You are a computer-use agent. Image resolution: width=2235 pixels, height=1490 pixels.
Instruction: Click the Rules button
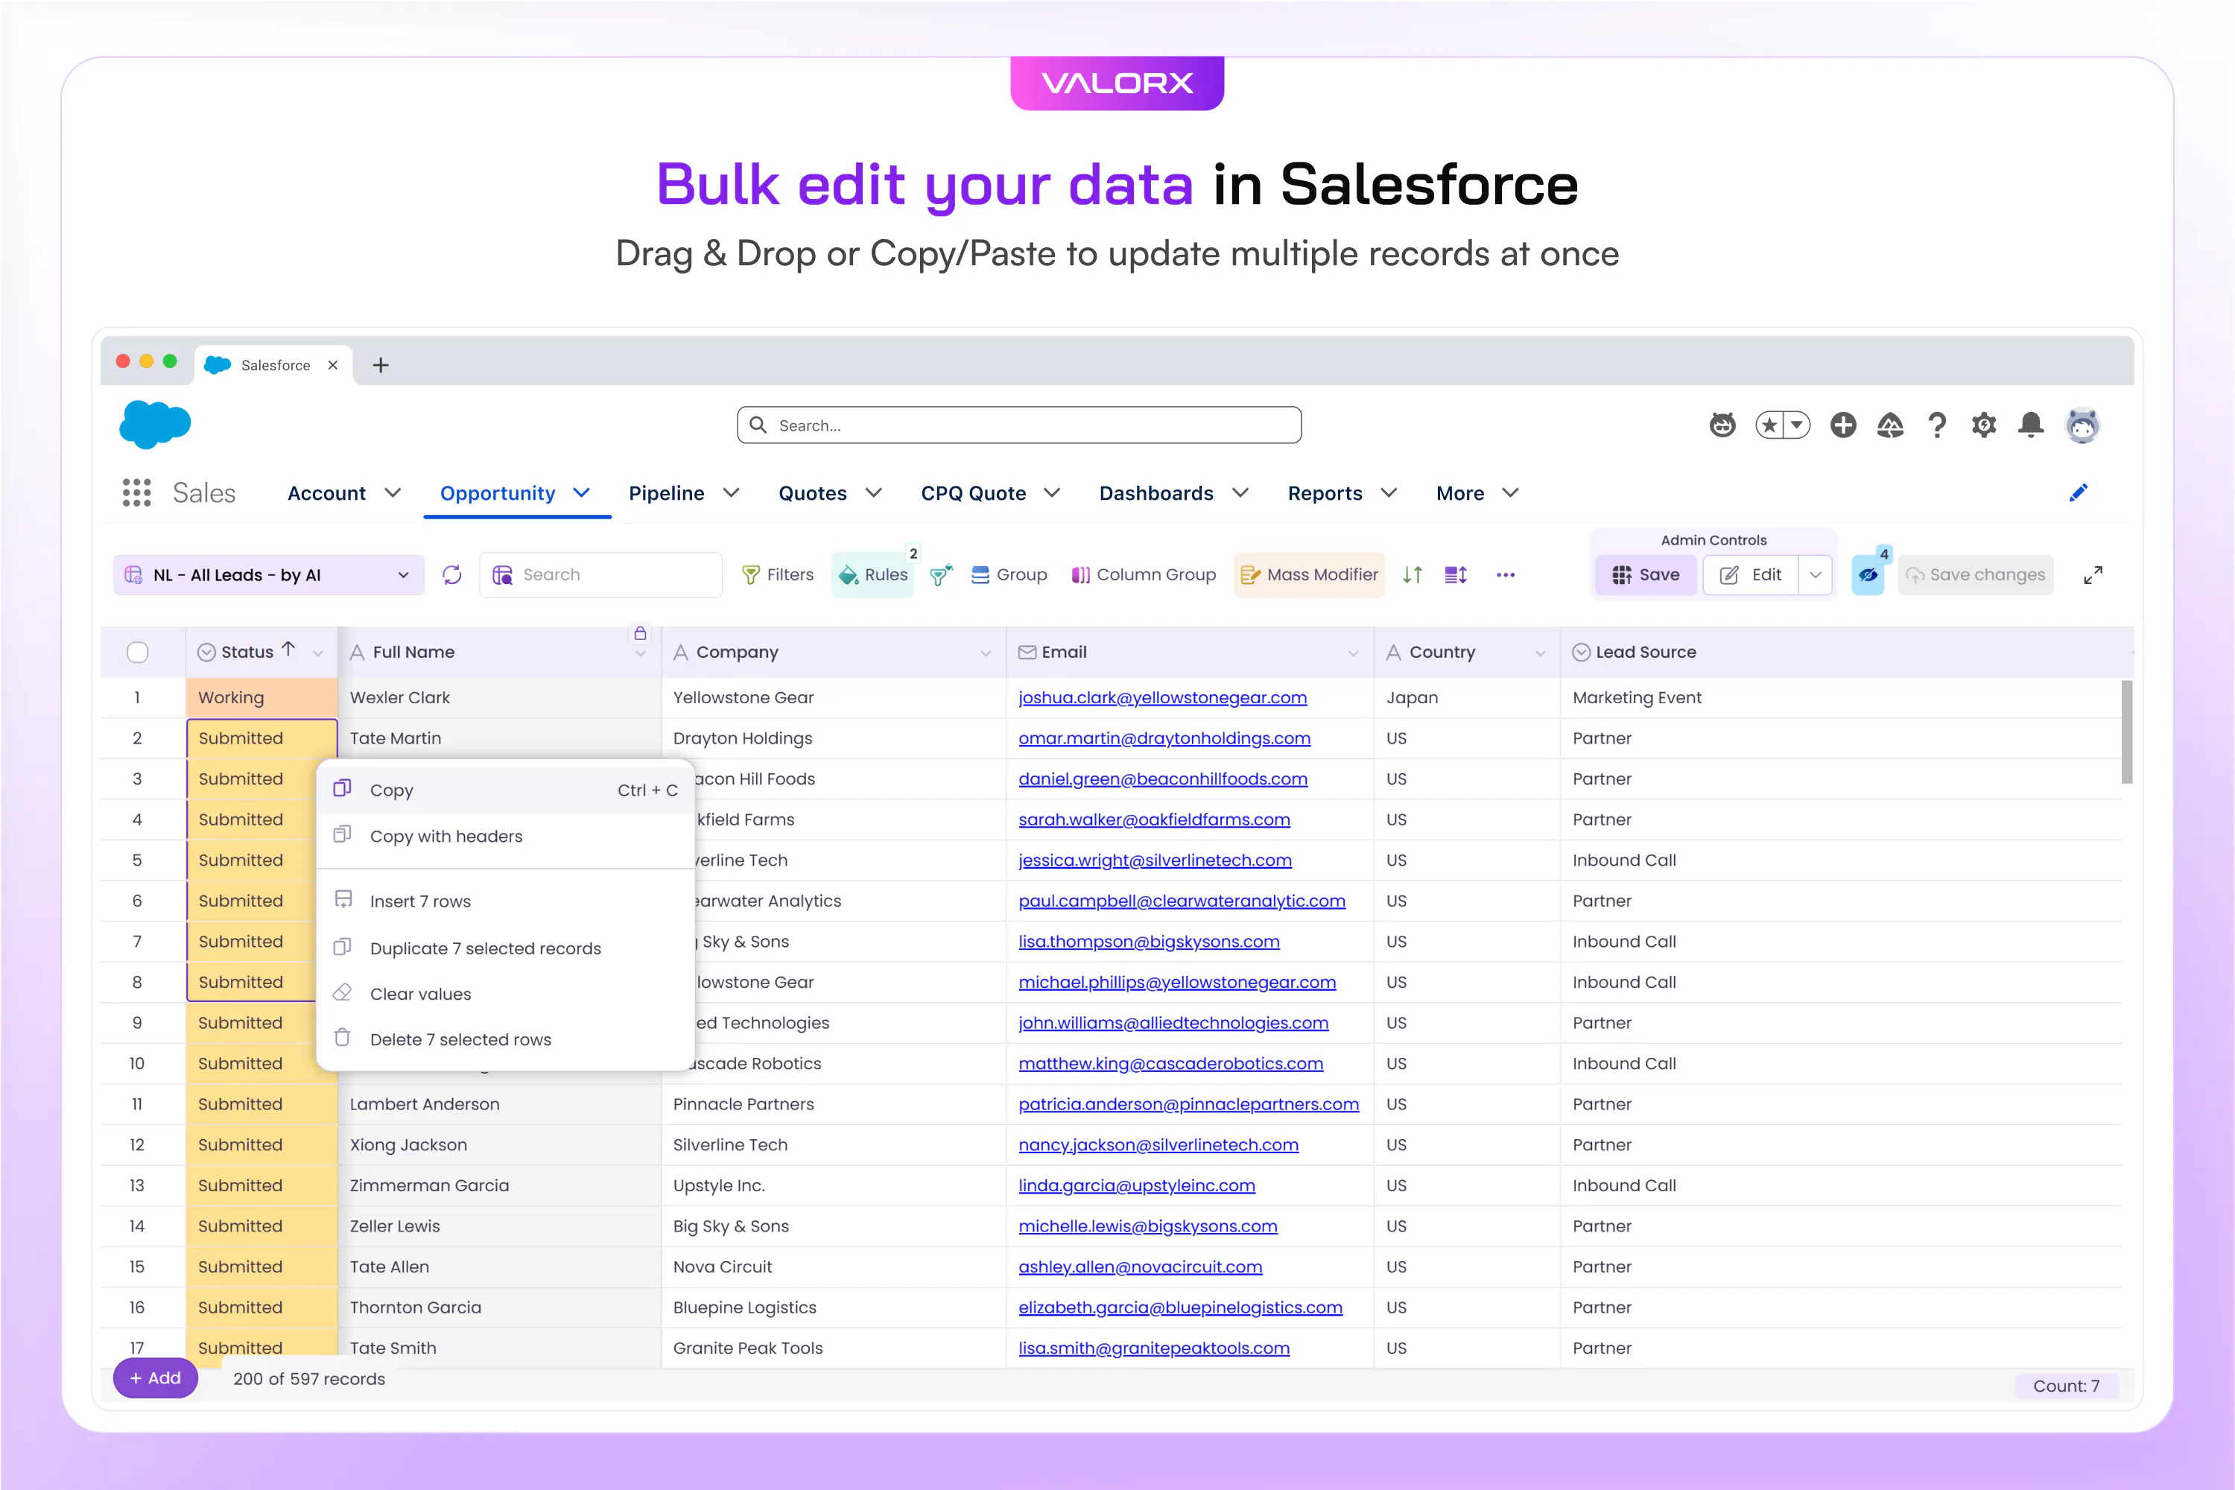point(872,575)
